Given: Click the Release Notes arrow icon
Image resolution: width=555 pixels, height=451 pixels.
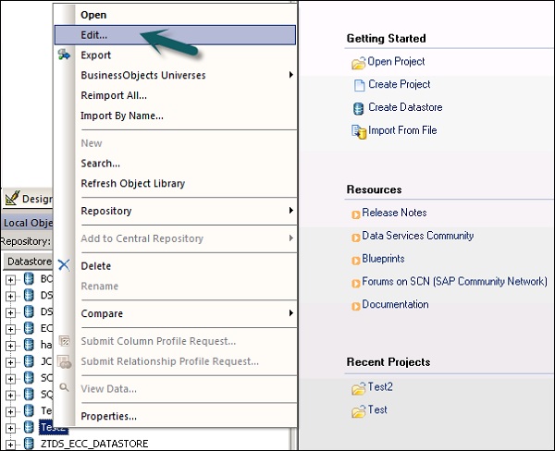Looking at the screenshot, I should click(355, 214).
